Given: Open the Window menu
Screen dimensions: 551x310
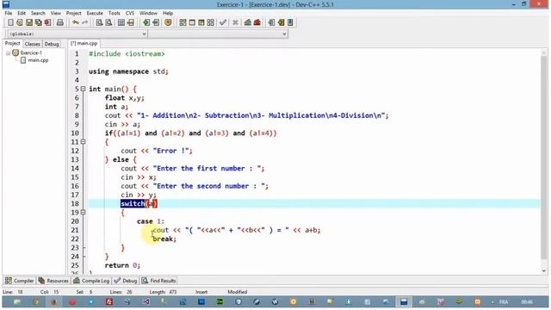Looking at the screenshot, I should coord(148,13).
